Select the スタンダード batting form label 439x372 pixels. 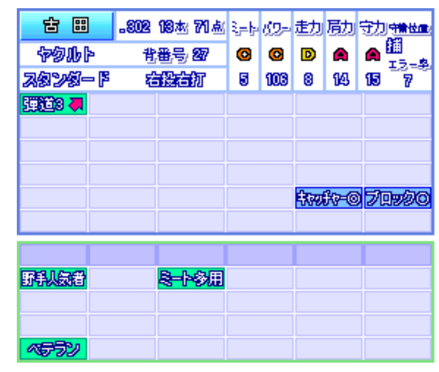click(x=66, y=80)
